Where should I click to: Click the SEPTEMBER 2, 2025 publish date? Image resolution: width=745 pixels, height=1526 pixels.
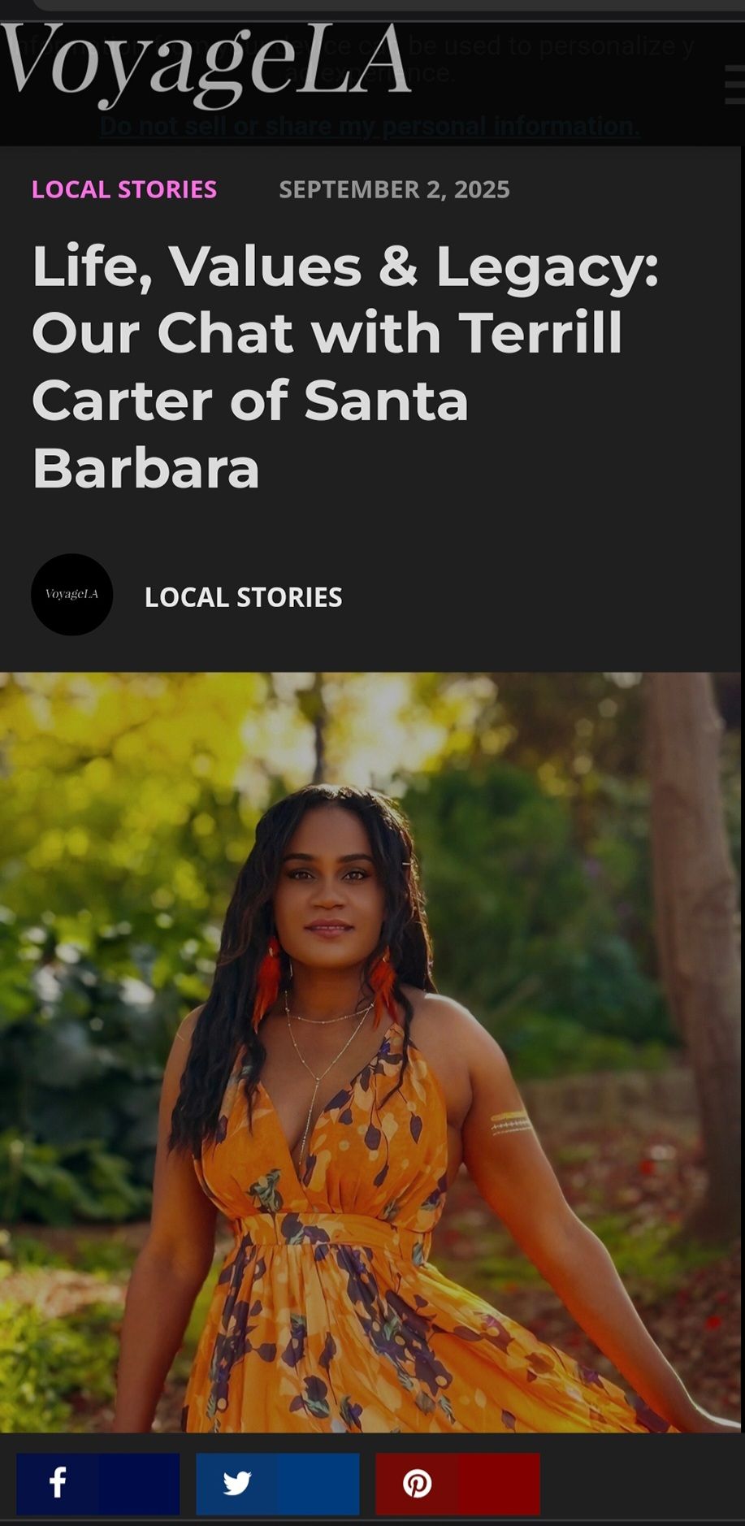click(394, 189)
